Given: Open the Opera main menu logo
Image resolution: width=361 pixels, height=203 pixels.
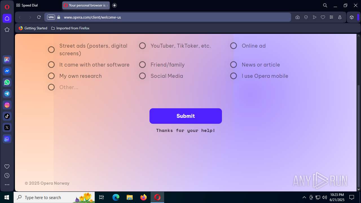Looking at the screenshot, I should tap(7, 7).
